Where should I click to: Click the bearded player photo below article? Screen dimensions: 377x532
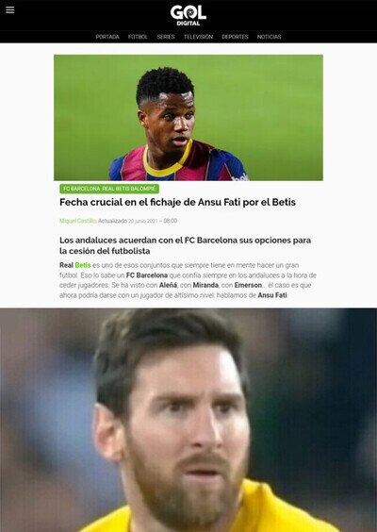coord(188,420)
